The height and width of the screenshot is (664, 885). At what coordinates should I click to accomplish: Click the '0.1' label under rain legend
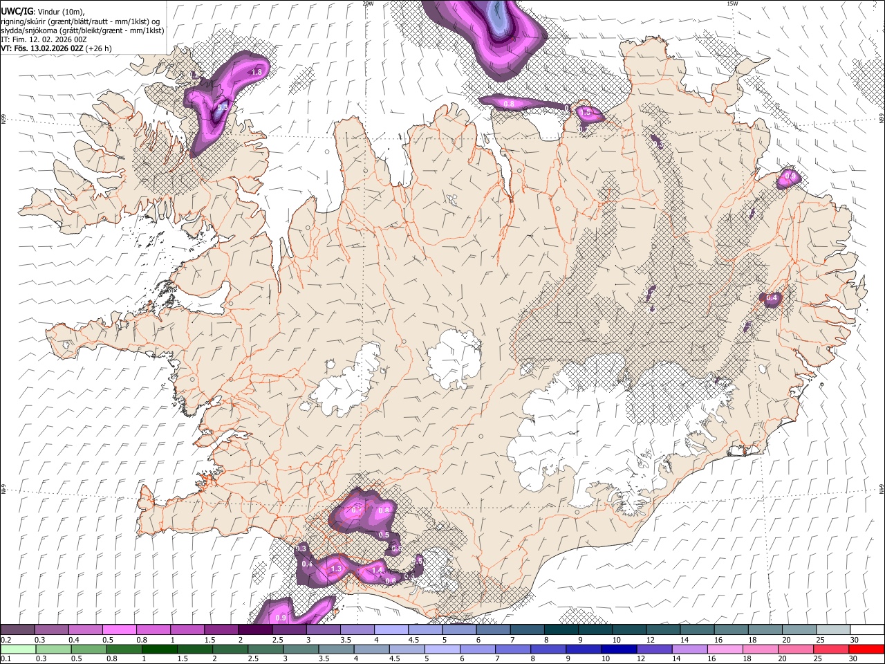(x=6, y=659)
